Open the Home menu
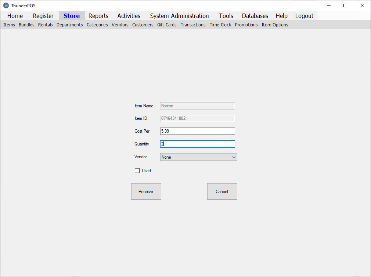The image size is (371, 277). [15, 16]
